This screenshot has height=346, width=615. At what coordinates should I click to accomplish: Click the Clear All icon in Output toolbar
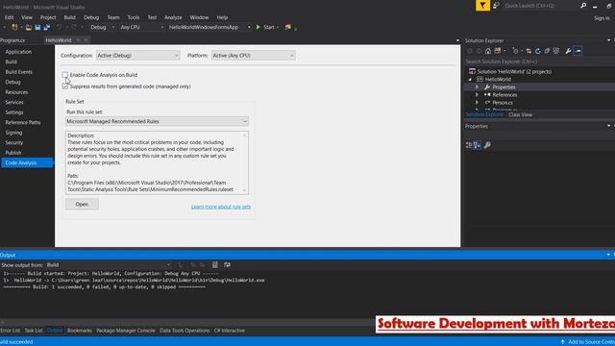pyautogui.click(x=215, y=265)
